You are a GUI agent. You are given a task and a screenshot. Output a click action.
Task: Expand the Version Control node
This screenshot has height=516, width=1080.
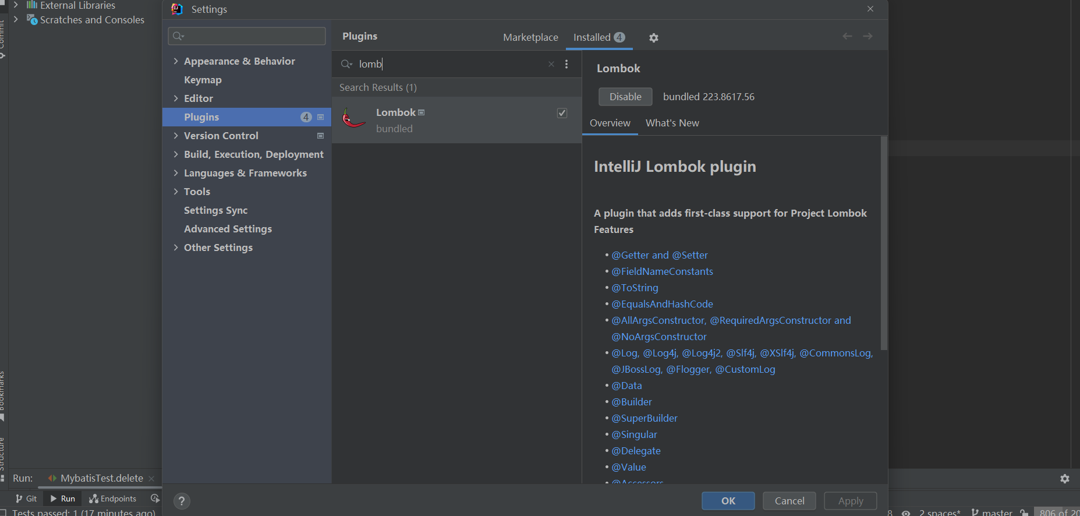(x=176, y=136)
